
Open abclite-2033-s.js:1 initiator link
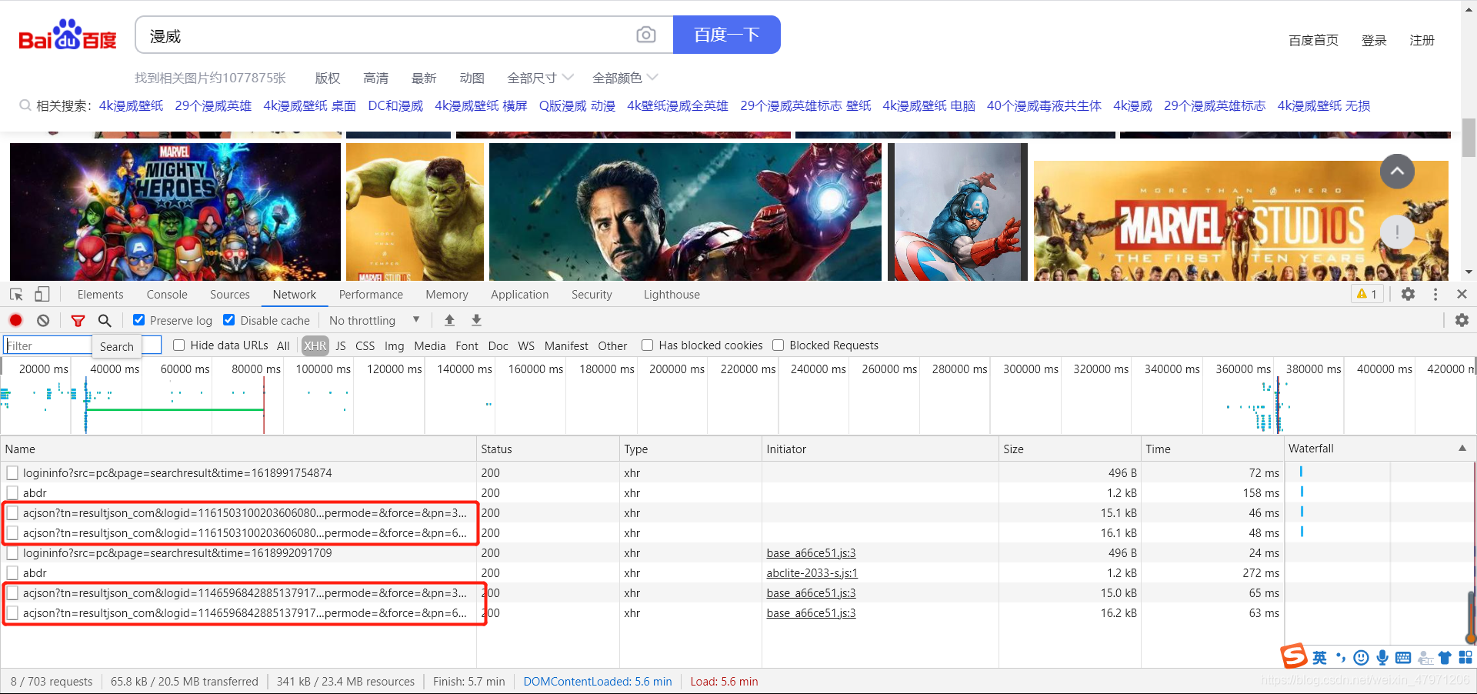812,573
